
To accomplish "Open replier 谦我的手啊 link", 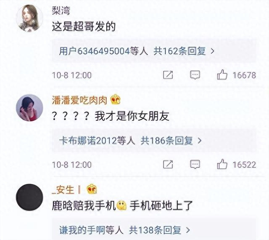I will 82,230.
